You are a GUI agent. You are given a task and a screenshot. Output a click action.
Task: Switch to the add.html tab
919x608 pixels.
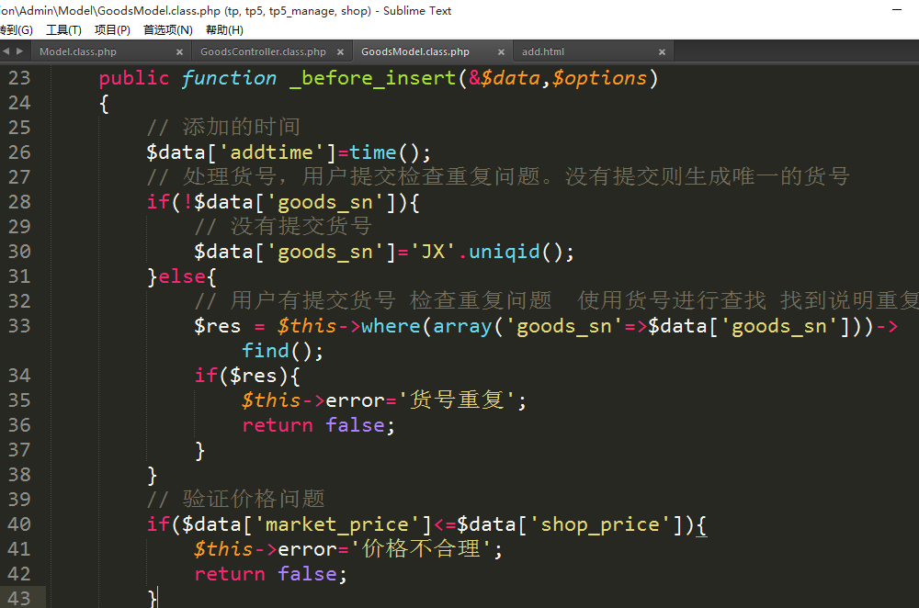click(x=543, y=52)
